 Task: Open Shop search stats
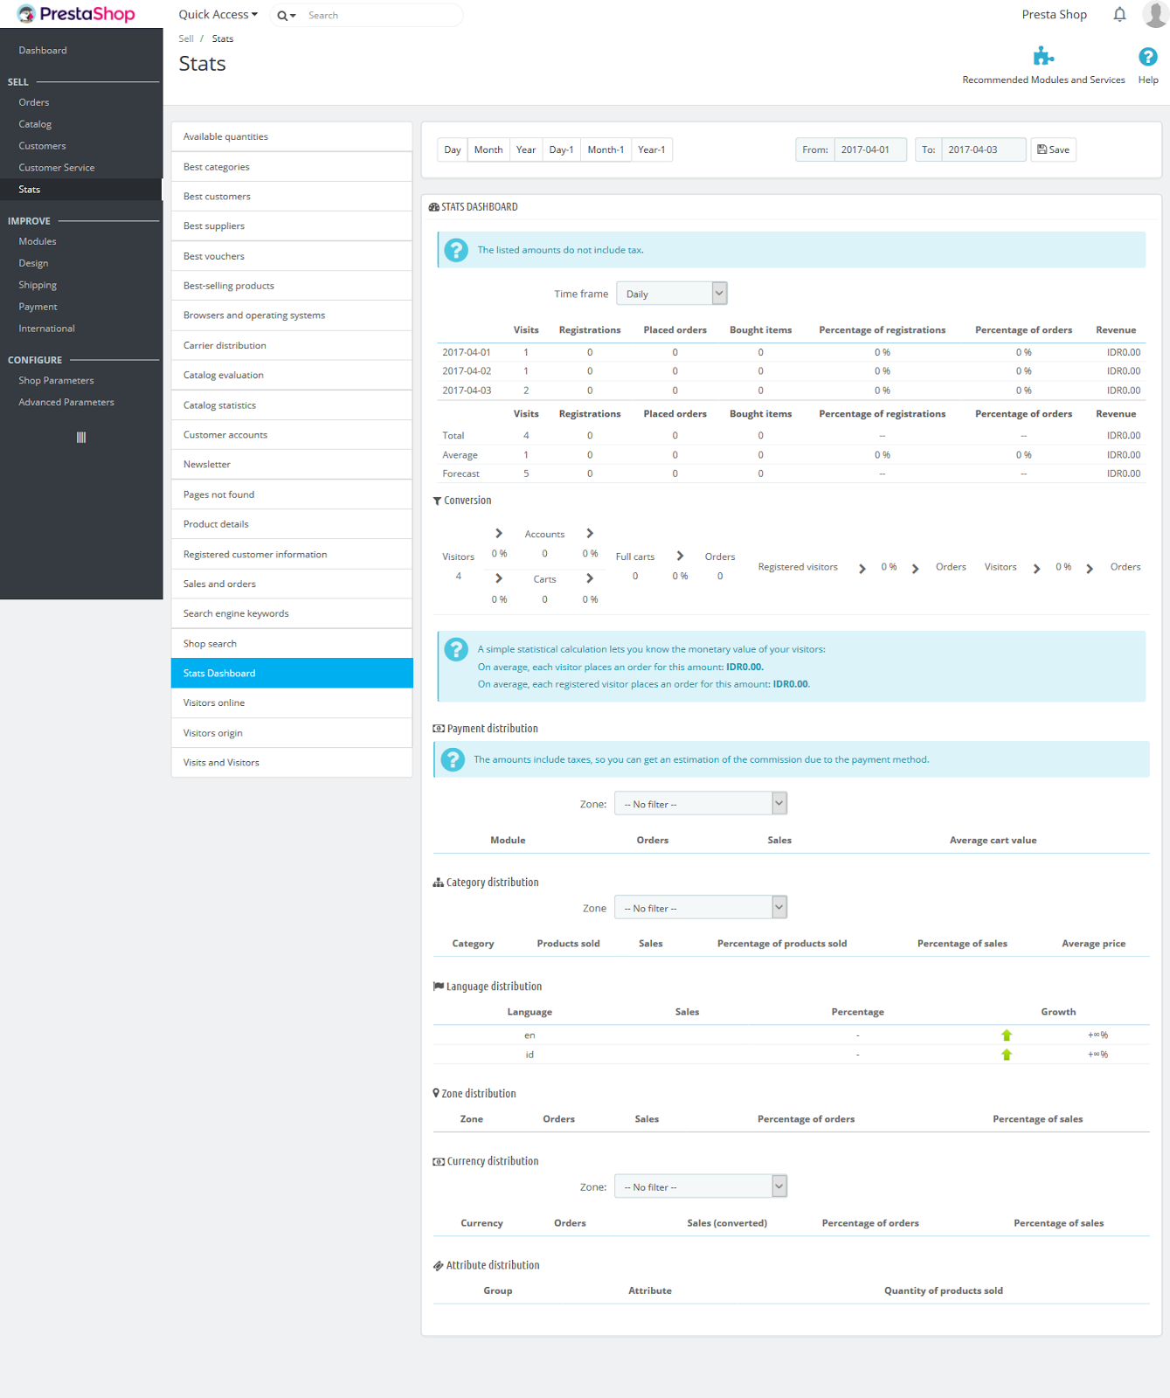coord(292,643)
